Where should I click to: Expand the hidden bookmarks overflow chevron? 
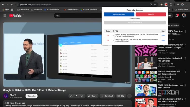click(x=169, y=10)
